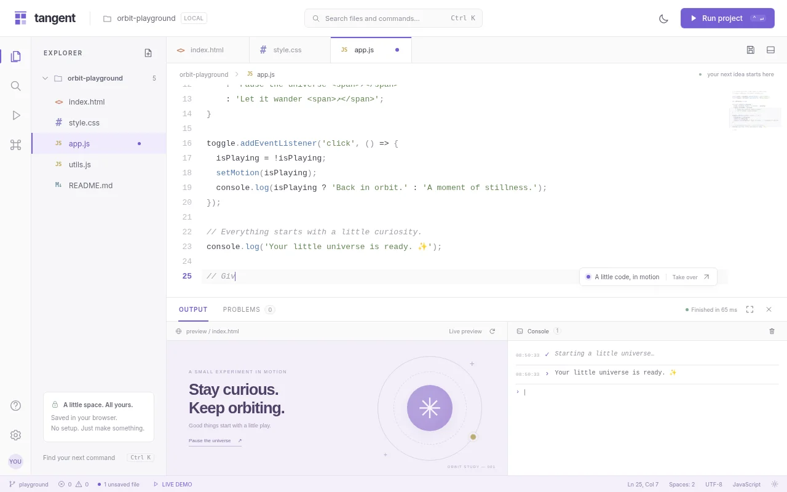Focus the Search files and commands field

click(393, 18)
